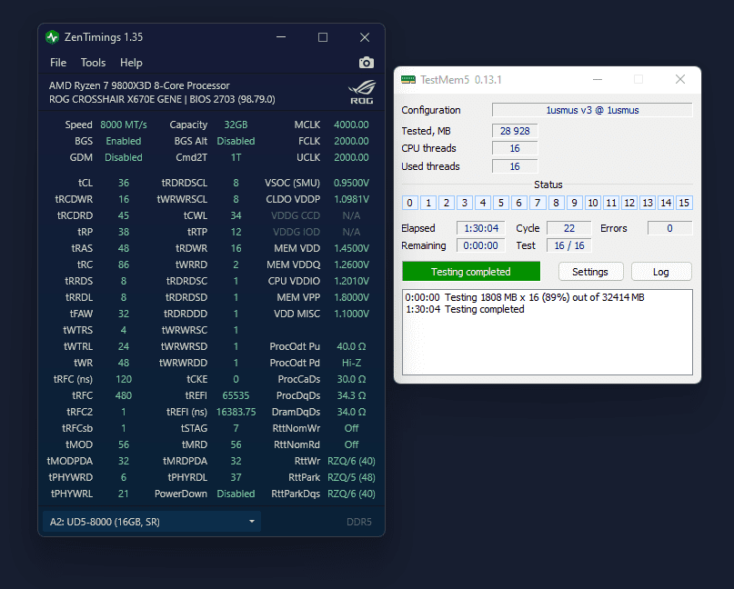734x589 pixels.
Task: Click the FCLK value 2000.00
Action: (x=351, y=141)
